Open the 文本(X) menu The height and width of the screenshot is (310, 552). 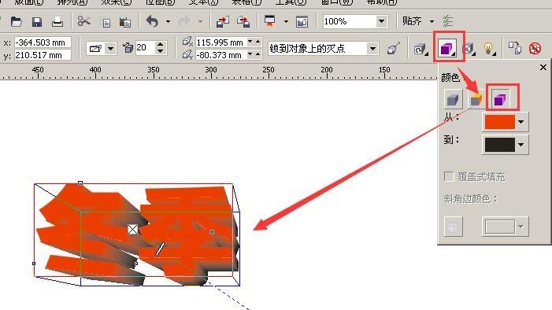point(203,2)
